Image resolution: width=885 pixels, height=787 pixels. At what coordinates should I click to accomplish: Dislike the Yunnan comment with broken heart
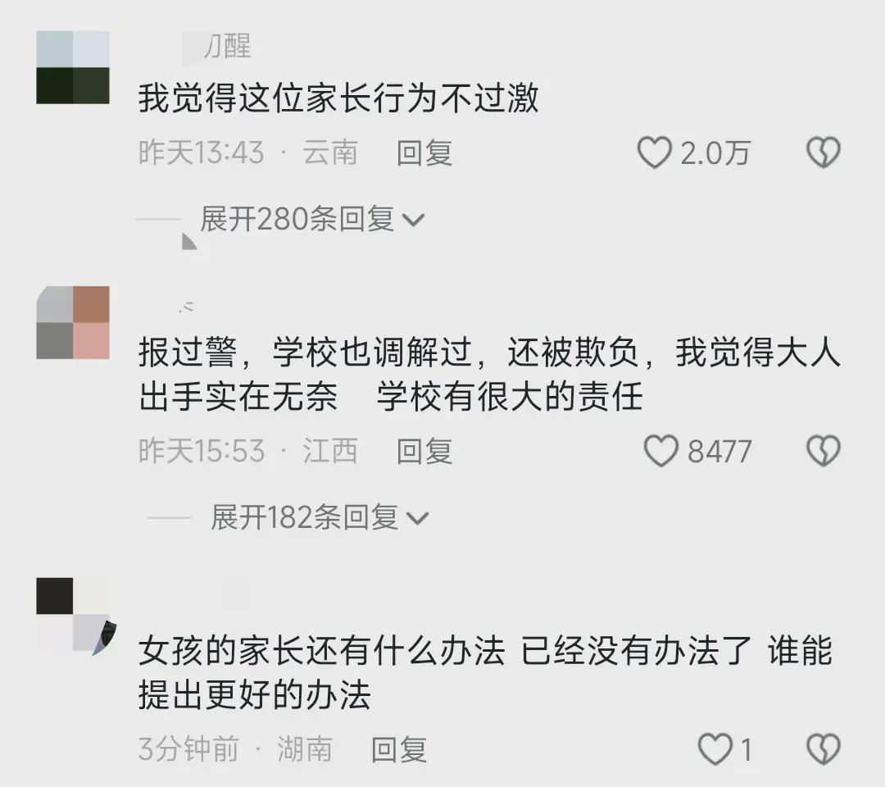pyautogui.click(x=824, y=152)
